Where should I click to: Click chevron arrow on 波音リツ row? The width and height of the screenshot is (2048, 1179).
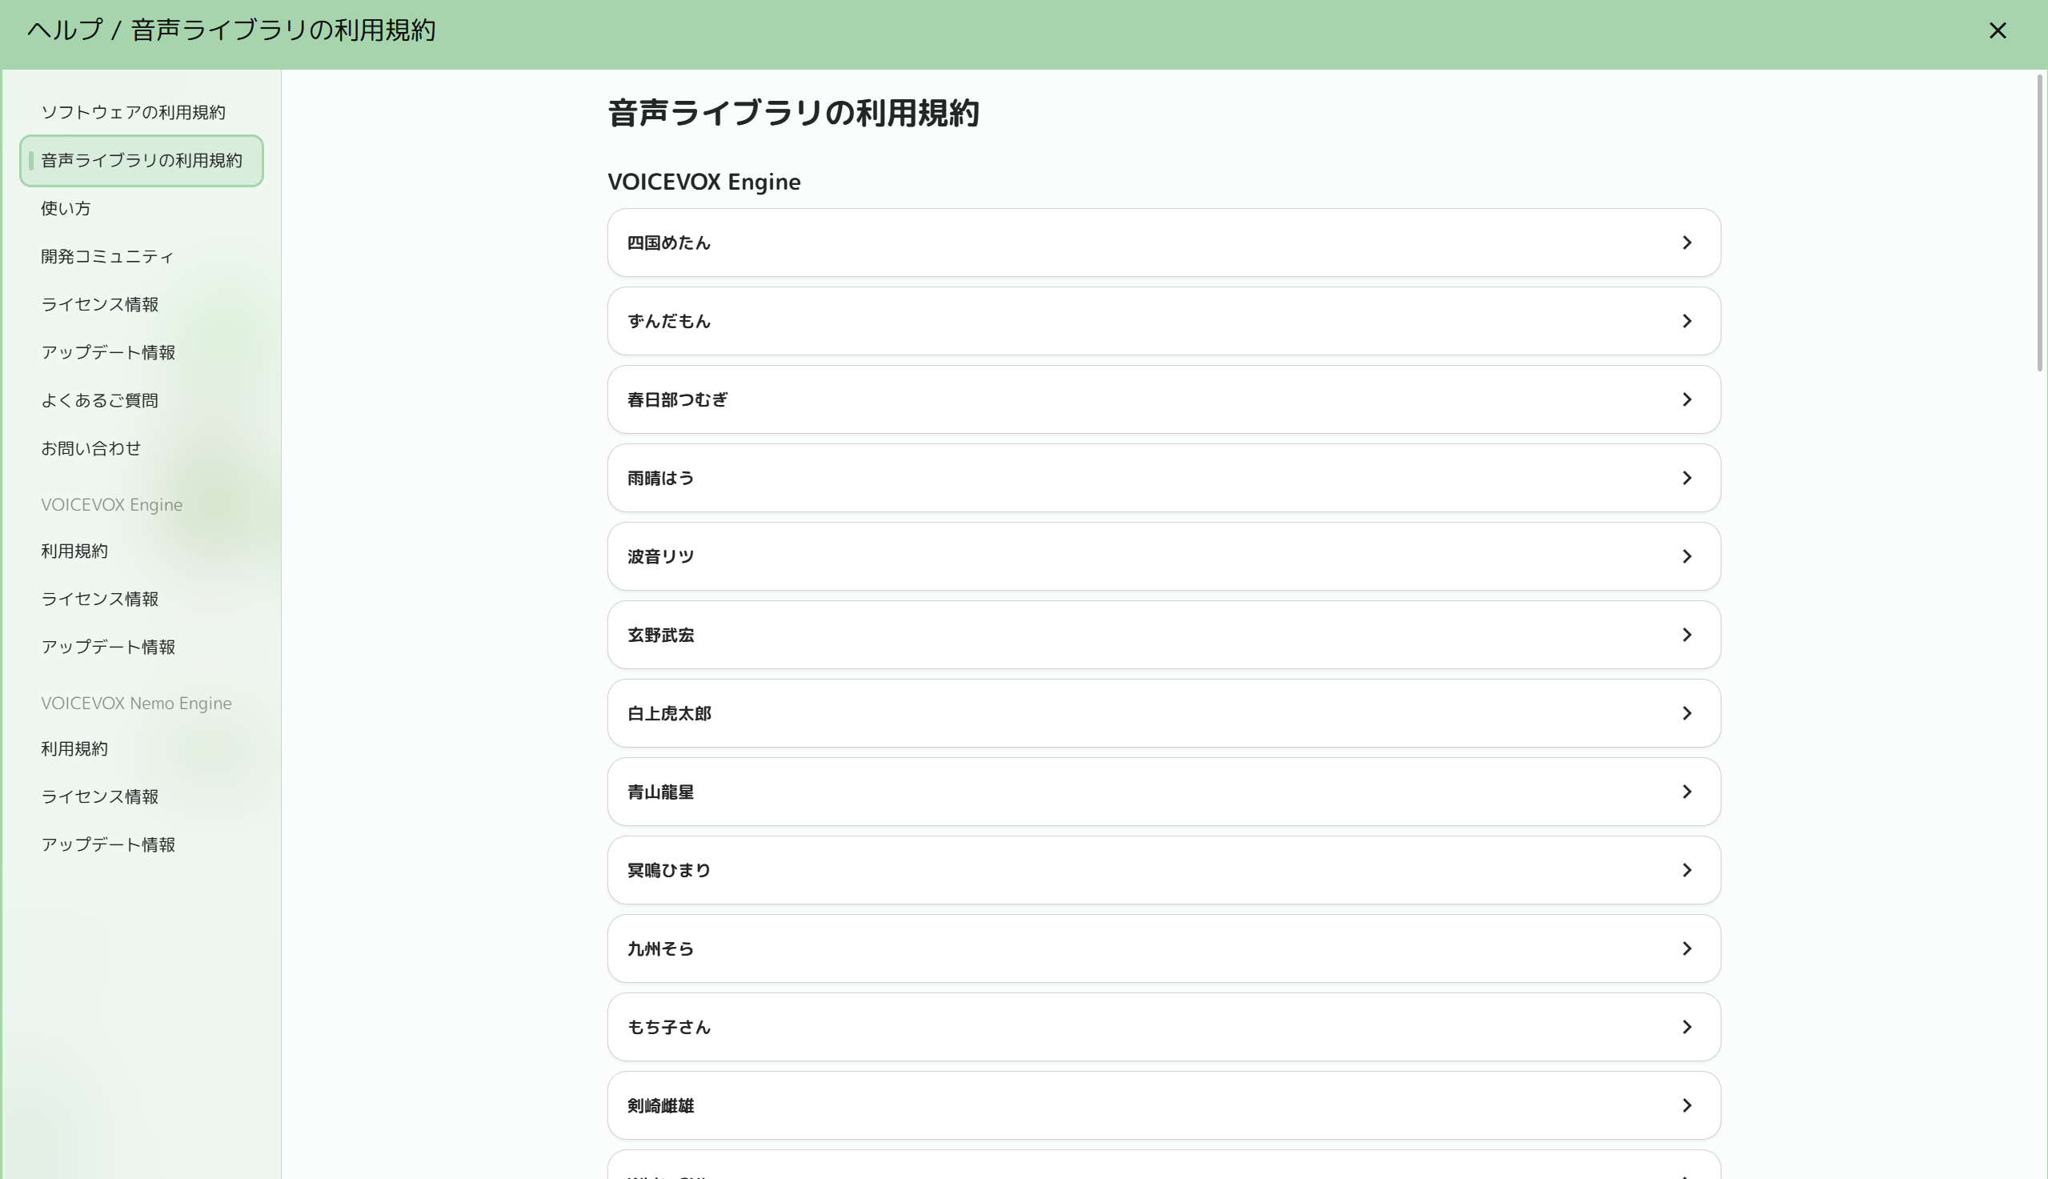tap(1686, 557)
